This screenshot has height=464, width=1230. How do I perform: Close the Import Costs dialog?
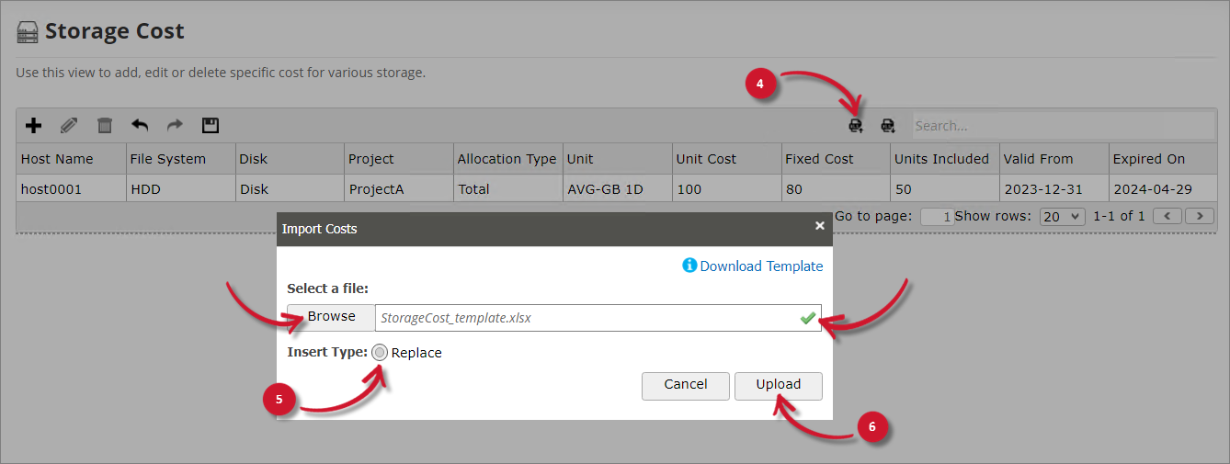click(819, 226)
